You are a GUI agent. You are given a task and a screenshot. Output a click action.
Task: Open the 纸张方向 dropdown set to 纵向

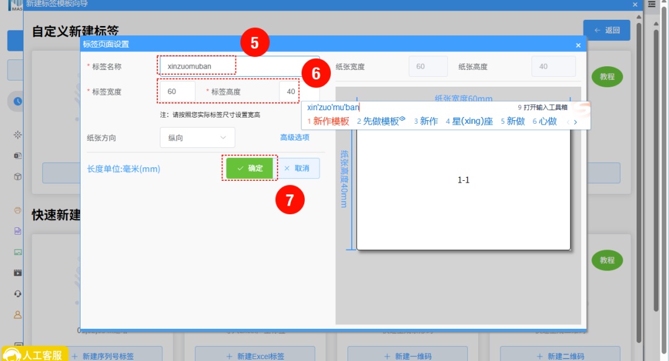coord(197,137)
